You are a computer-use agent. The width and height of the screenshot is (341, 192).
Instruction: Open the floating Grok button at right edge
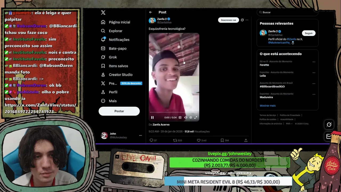click(329, 125)
